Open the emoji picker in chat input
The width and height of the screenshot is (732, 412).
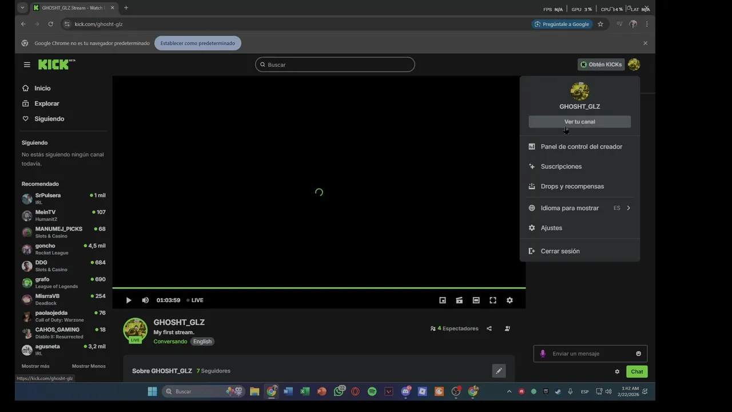(x=639, y=354)
